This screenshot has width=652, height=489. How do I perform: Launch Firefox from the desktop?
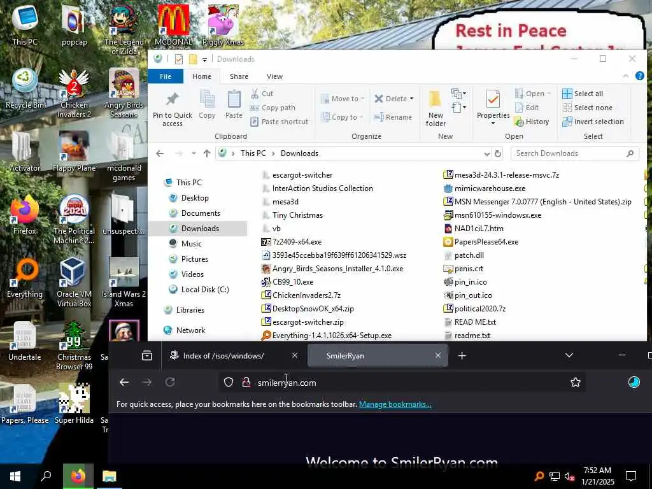point(25,215)
